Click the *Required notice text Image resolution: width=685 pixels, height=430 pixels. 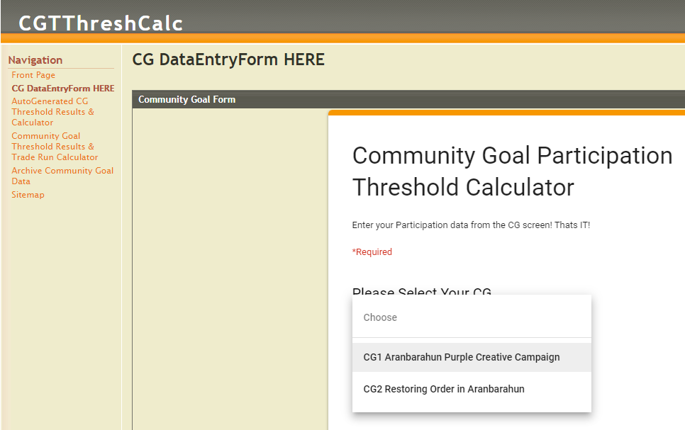pos(372,252)
